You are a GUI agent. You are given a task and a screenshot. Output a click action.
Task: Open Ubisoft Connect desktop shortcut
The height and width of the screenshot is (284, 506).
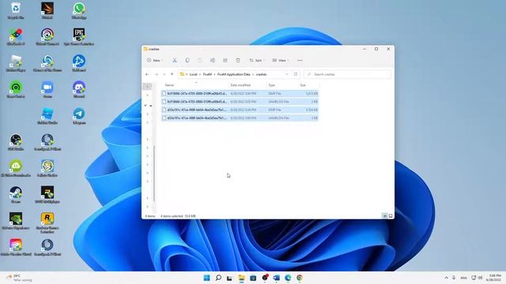pos(47,37)
